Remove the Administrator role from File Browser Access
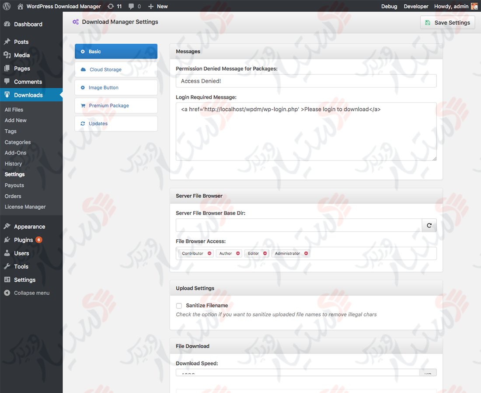This screenshot has height=393, width=481. point(306,253)
